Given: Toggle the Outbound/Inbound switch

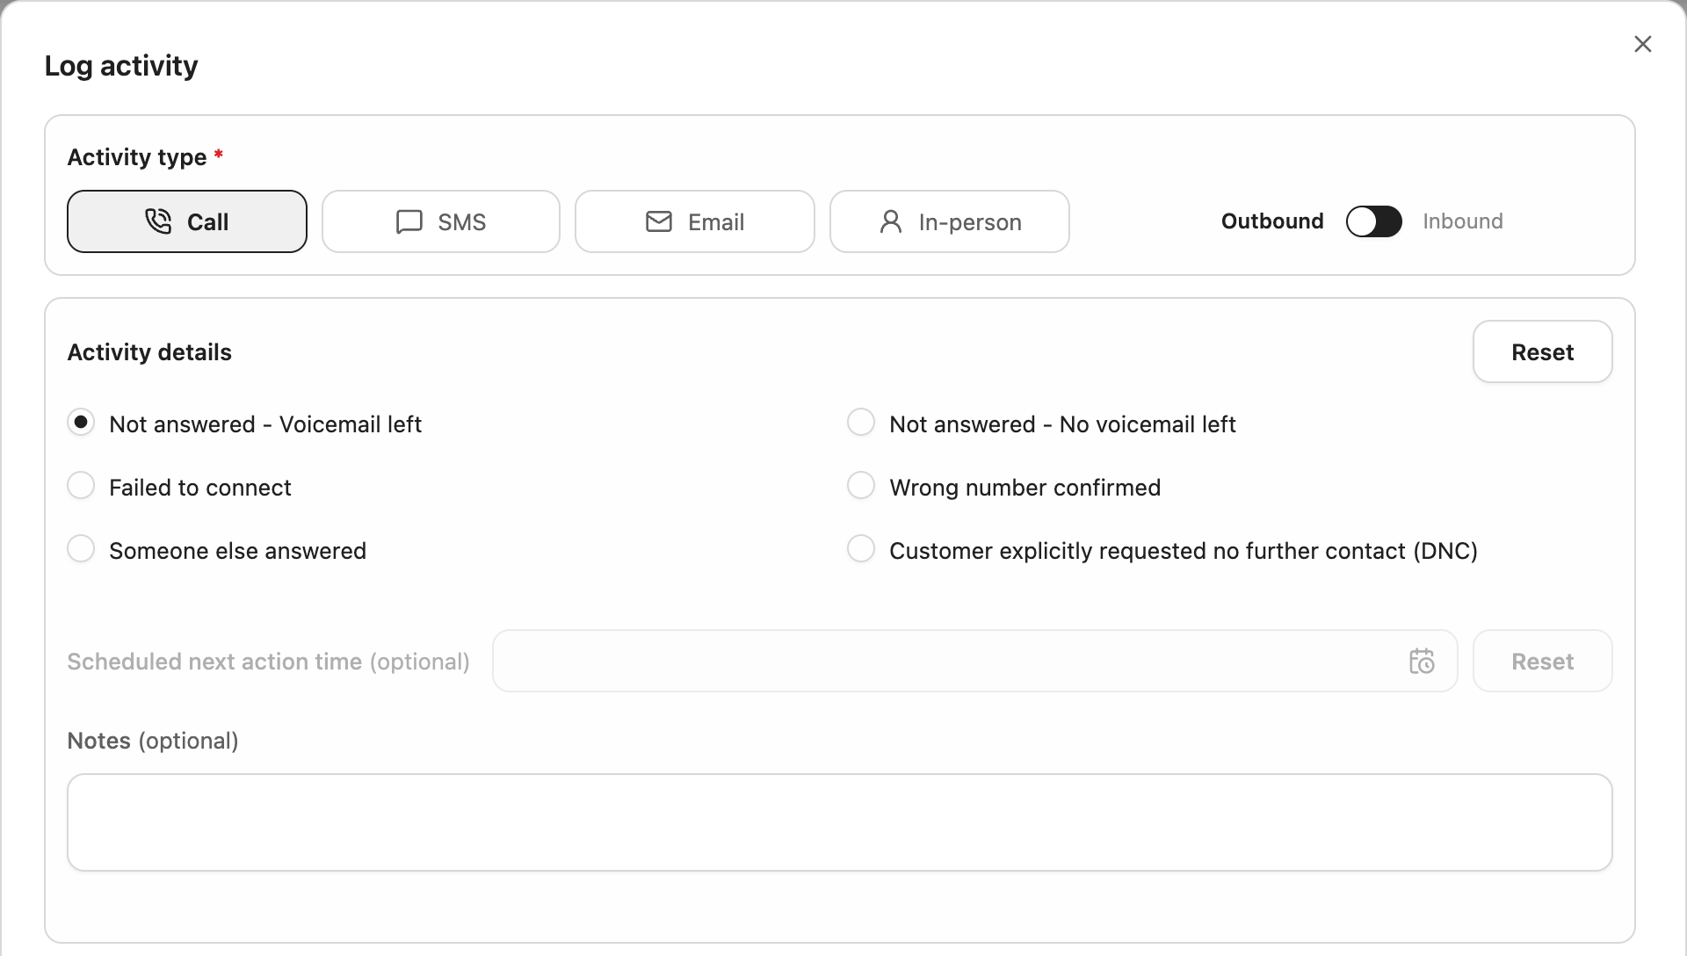Looking at the screenshot, I should [1373, 221].
